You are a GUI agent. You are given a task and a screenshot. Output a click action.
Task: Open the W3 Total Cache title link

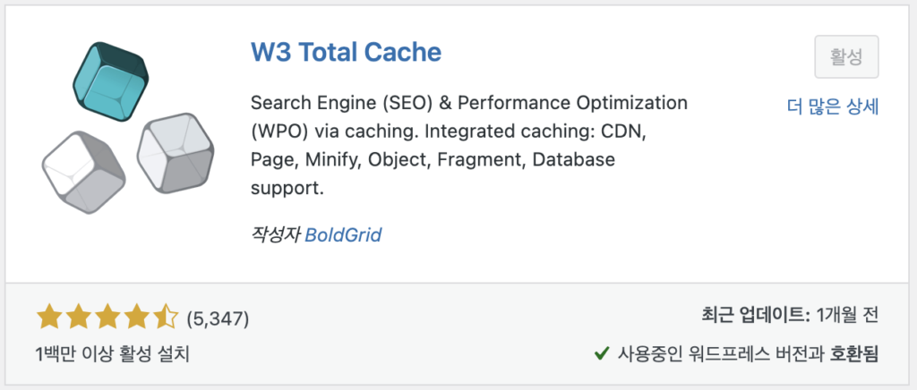pyautogui.click(x=347, y=53)
